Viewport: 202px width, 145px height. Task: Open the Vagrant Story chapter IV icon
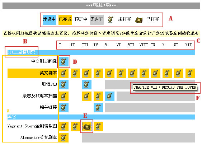(x=98, y=126)
